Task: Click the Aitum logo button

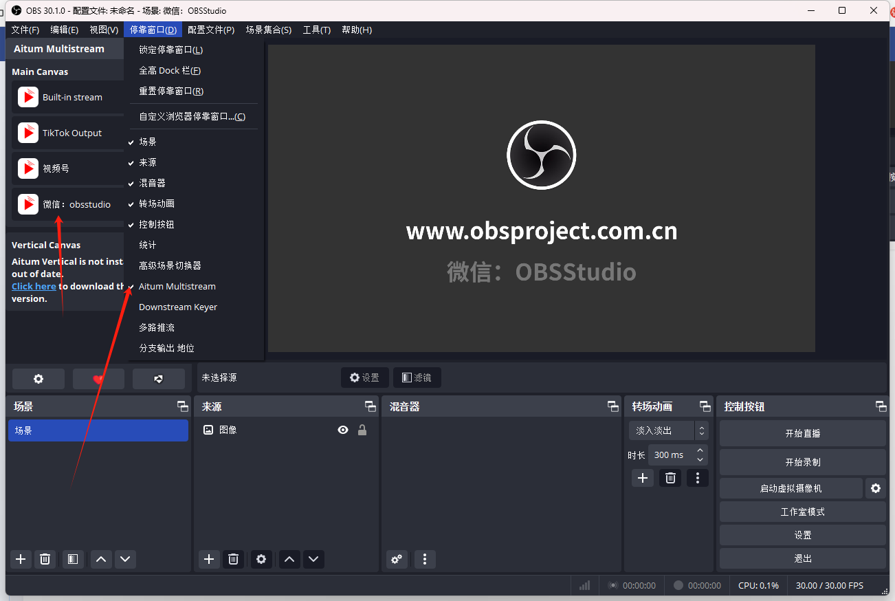Action: coord(159,379)
